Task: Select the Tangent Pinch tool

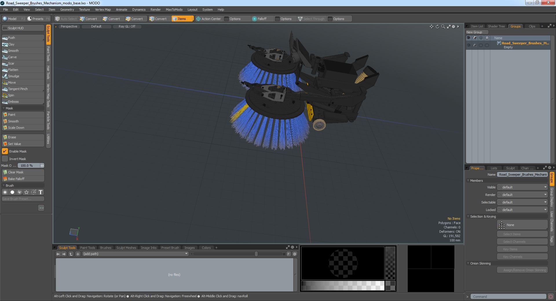Action: coord(23,89)
